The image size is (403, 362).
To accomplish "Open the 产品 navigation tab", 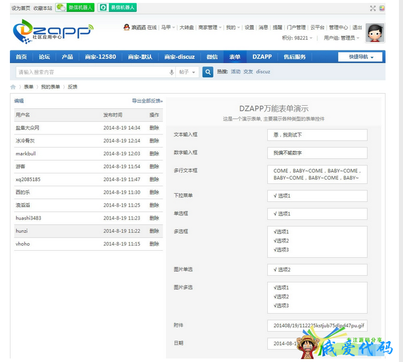I will point(68,57).
